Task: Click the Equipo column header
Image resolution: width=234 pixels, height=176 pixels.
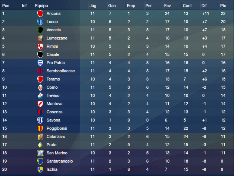Action: (x=41, y=6)
